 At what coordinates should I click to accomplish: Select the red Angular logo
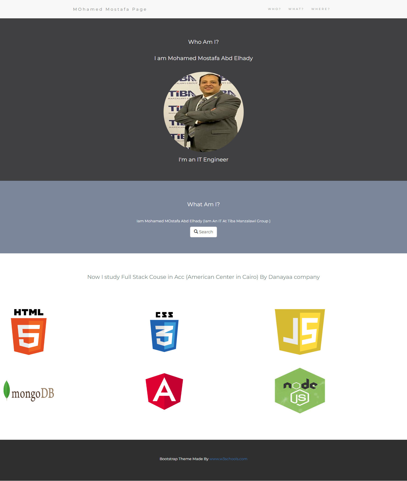[x=164, y=391]
